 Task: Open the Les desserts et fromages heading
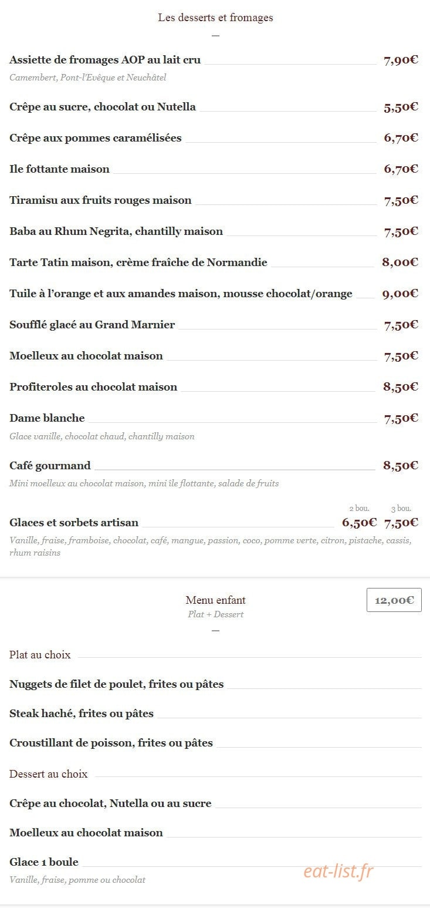215,18
